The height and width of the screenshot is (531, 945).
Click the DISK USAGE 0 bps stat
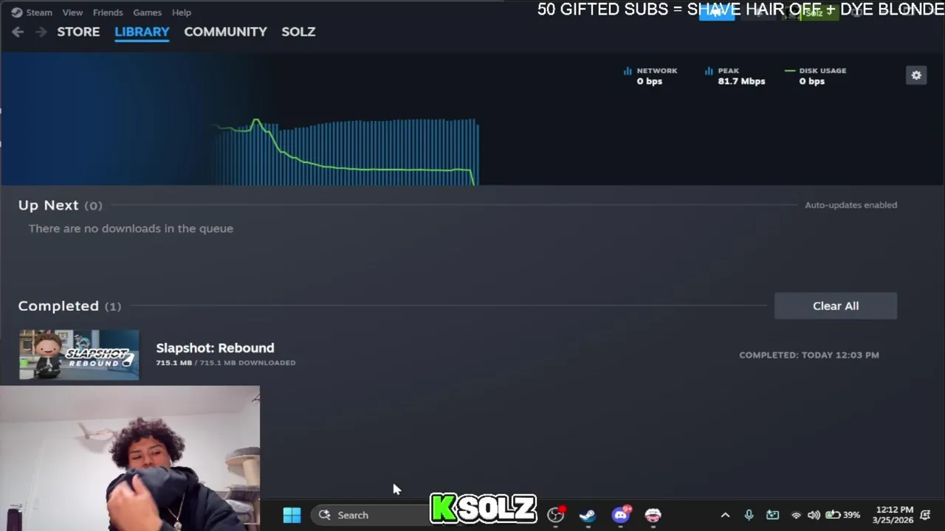click(x=816, y=76)
